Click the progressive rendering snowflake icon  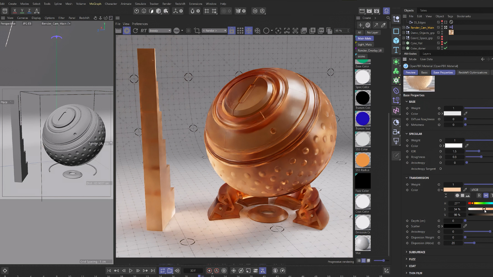pyautogui.click(x=249, y=31)
